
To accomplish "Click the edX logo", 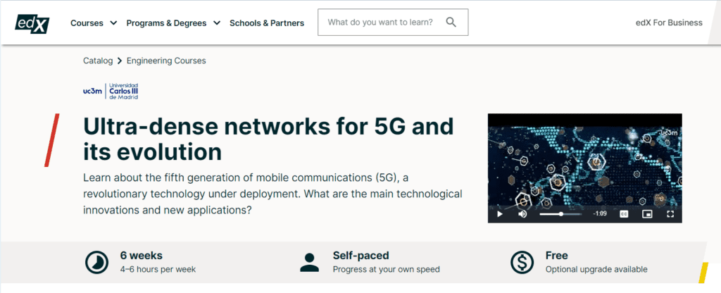I will coord(32,23).
